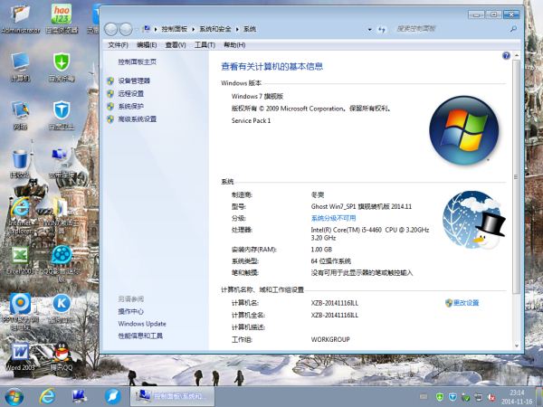This screenshot has width=543, height=407.
Task: Open Baidu guard blue shield tray icon
Action: (452, 397)
